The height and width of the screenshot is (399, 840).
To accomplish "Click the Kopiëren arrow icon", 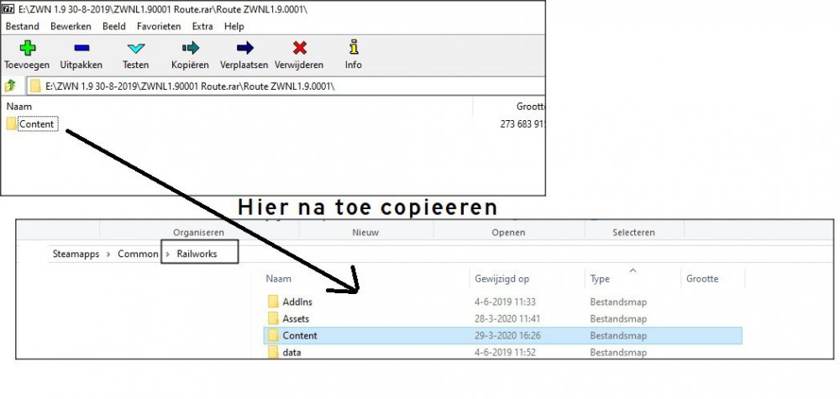I will 190,48.
